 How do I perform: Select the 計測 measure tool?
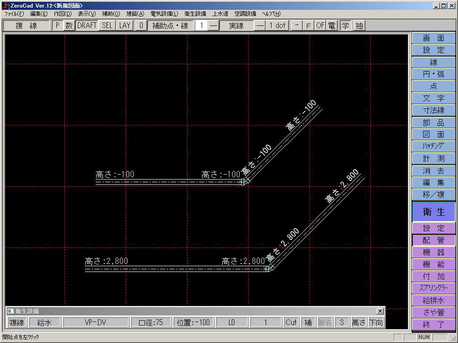coord(433,159)
